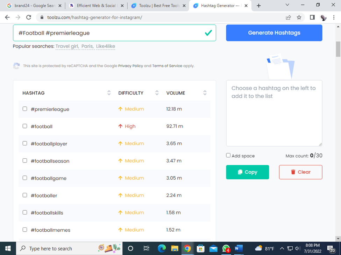Click Generate Hashtags button

[274, 33]
